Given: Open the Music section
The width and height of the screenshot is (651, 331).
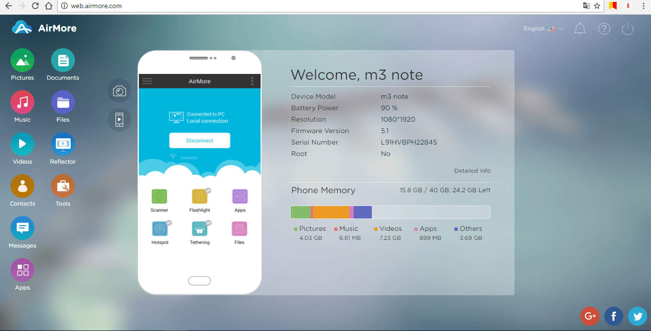Looking at the screenshot, I should tap(22, 103).
